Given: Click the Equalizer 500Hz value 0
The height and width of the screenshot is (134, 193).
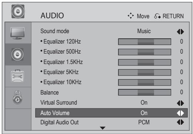Looking at the screenshot, I should 181,51.
